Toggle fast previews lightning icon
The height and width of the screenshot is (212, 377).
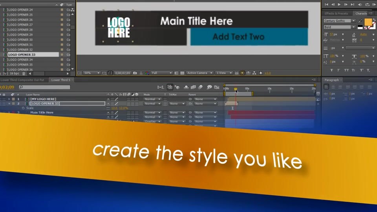[x=242, y=73]
